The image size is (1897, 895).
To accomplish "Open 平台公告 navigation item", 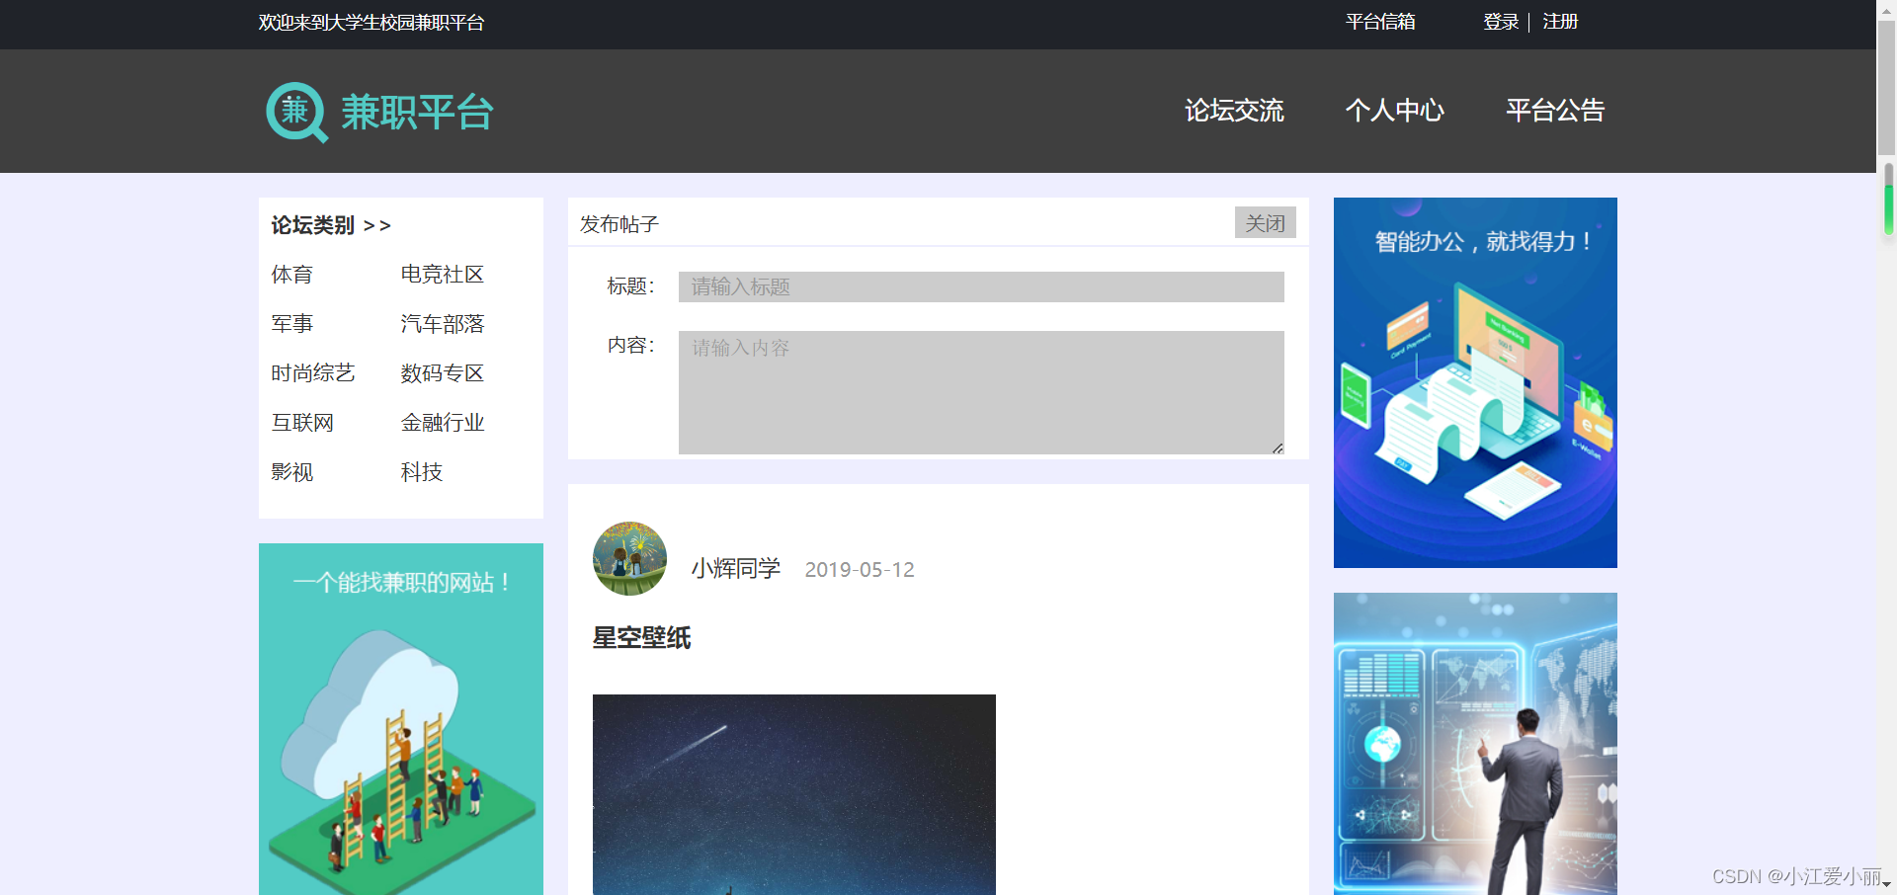I will (x=1555, y=111).
